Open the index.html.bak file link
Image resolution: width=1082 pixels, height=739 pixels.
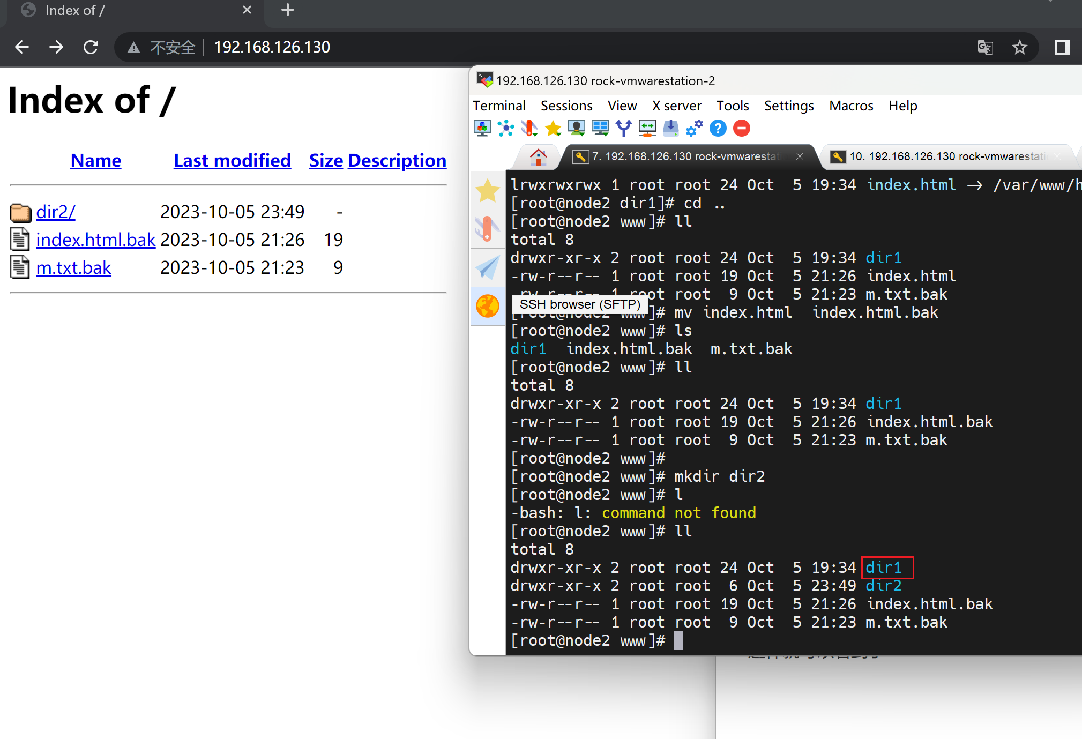95,240
